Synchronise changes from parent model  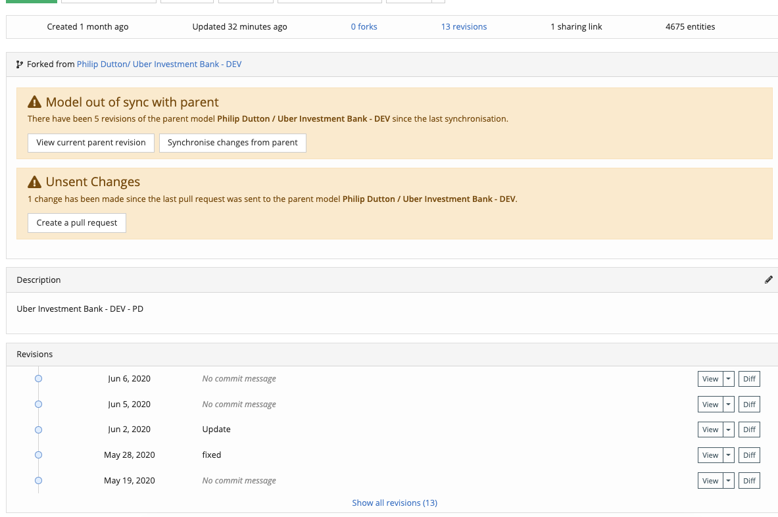[233, 143]
